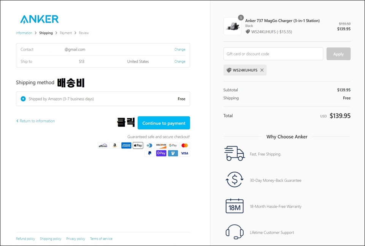Viewport: 365px width, 246px height.
Task: Click the 18M warranty calendar icon
Action: (x=235, y=206)
